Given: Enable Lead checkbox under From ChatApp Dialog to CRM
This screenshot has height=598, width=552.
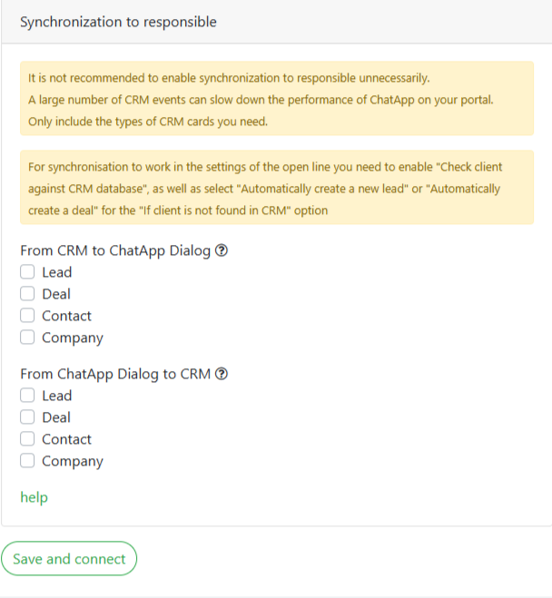Looking at the screenshot, I should [x=28, y=396].
